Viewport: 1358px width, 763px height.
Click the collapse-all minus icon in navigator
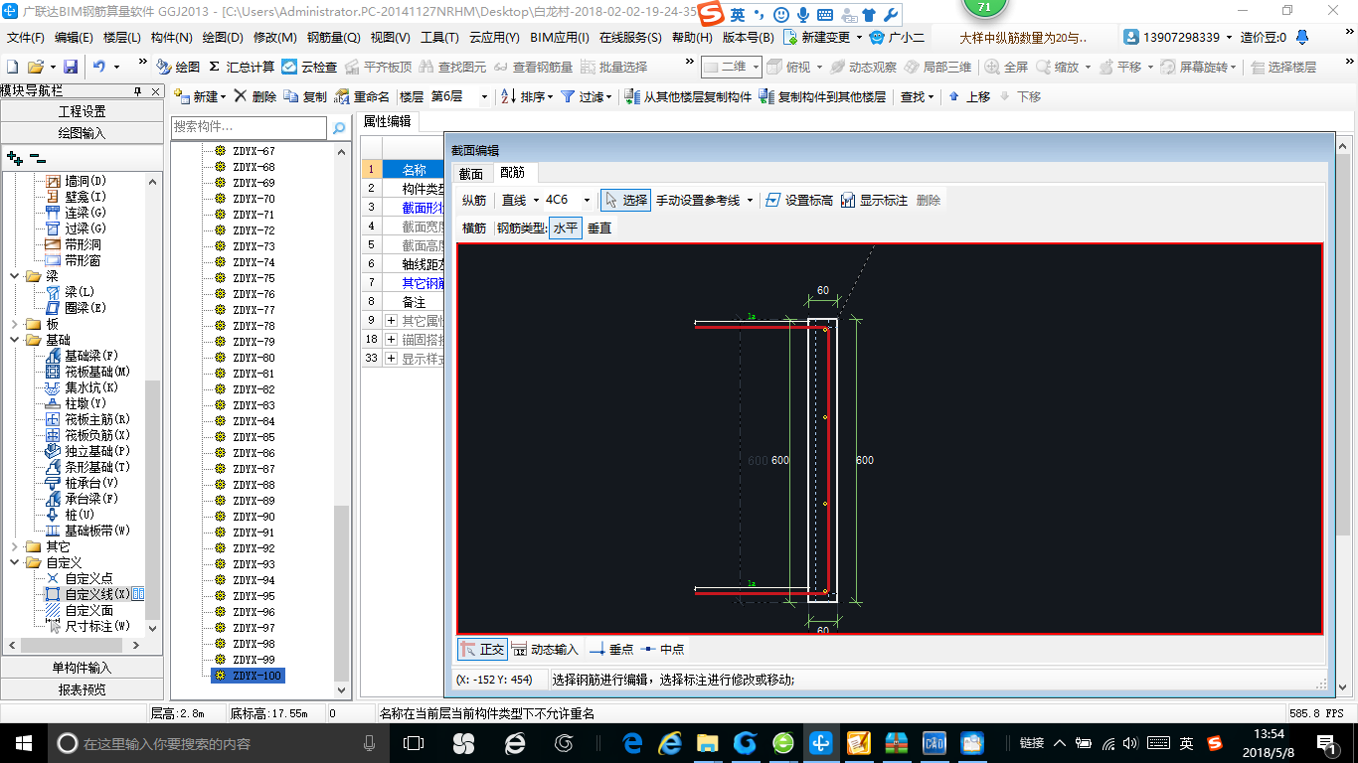(x=37, y=158)
